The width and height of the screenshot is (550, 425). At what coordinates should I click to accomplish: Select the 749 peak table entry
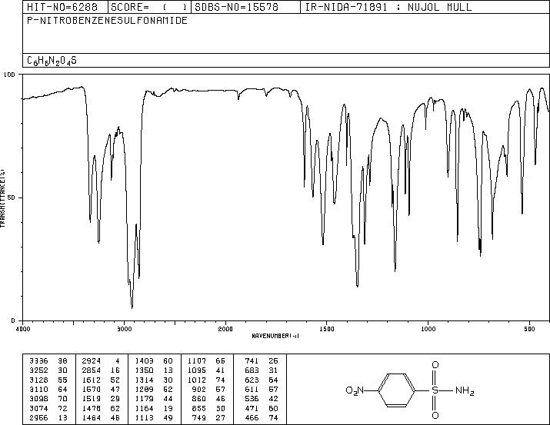pyautogui.click(x=209, y=417)
